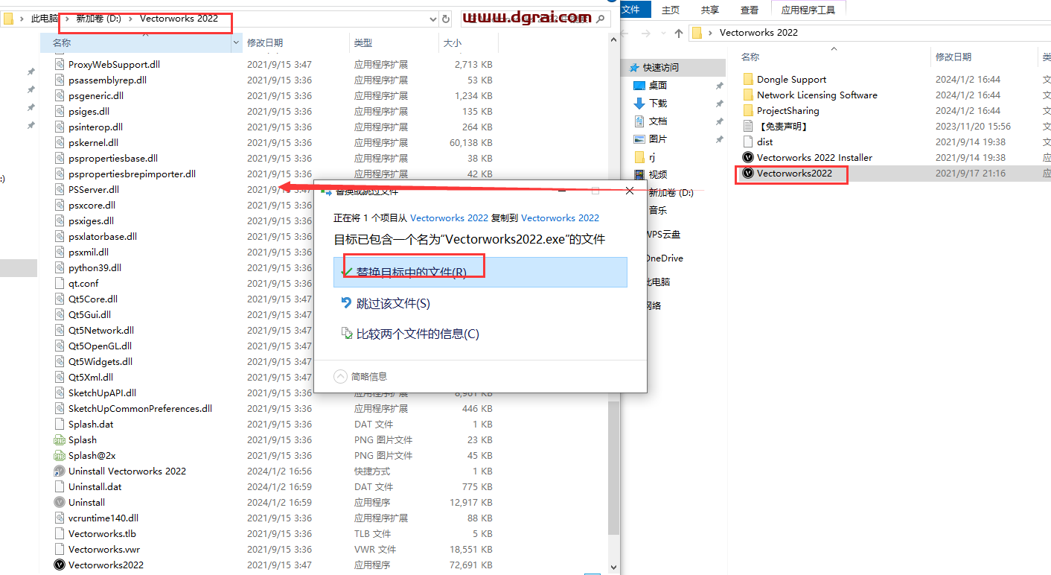Select Qt5Core.dll file icon

pyautogui.click(x=60, y=299)
